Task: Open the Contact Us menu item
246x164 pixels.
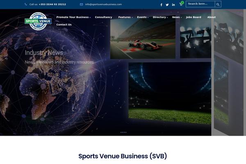Action: pos(64,25)
